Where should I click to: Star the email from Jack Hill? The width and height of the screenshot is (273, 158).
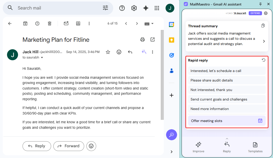pyautogui.click(x=108, y=52)
